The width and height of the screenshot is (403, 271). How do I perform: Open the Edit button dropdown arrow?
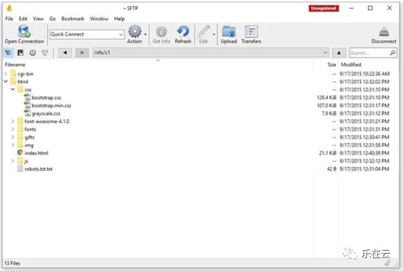[x=214, y=34]
